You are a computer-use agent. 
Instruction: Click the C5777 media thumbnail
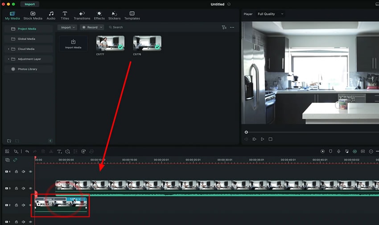(x=110, y=43)
